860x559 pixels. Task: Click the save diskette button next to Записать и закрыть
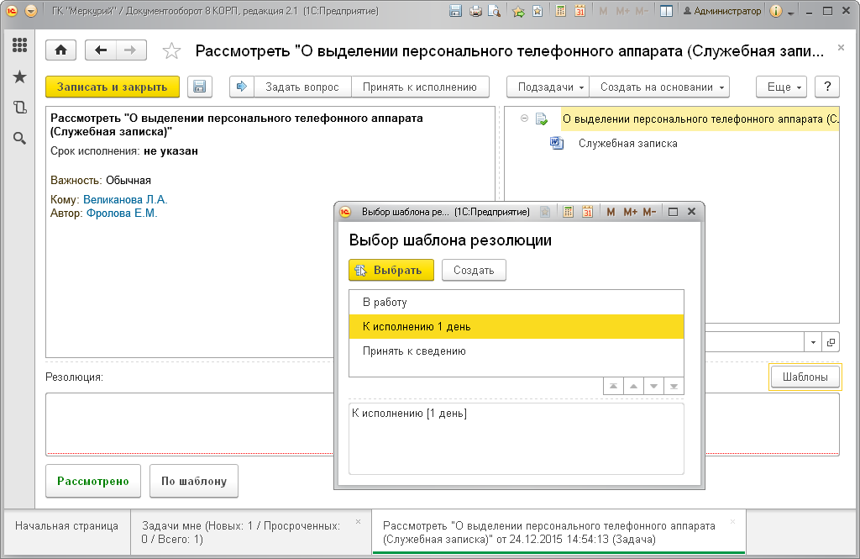coord(200,87)
